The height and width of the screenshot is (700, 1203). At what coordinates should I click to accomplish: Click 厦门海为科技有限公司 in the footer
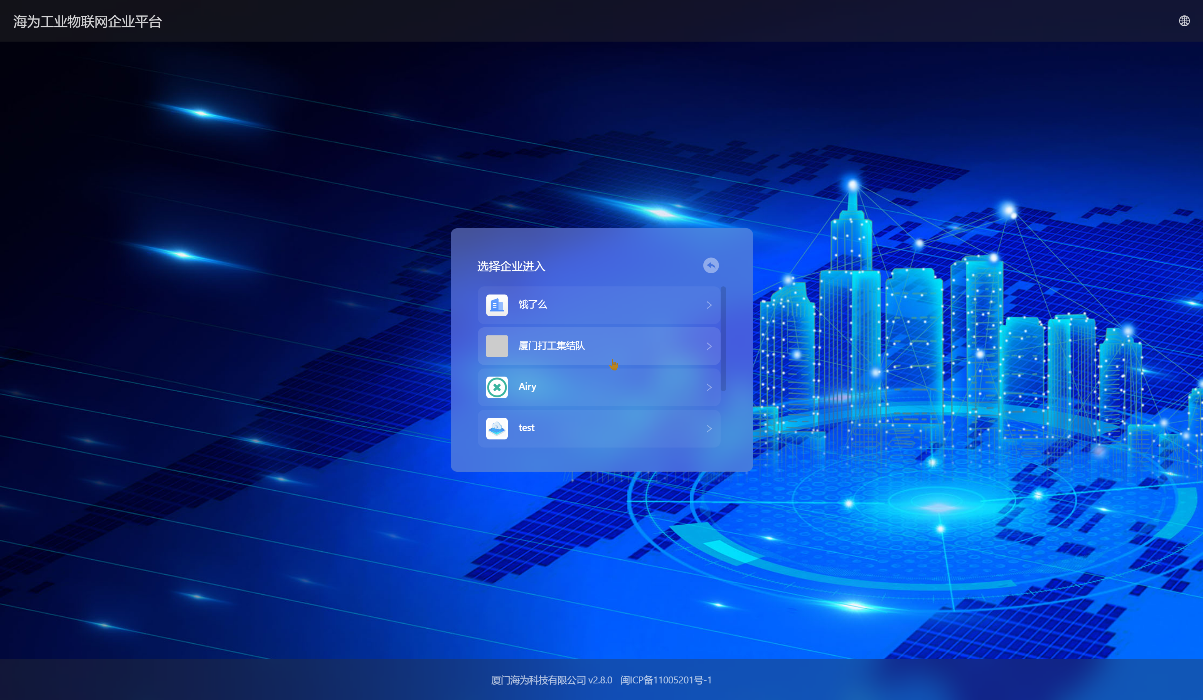[x=538, y=680]
